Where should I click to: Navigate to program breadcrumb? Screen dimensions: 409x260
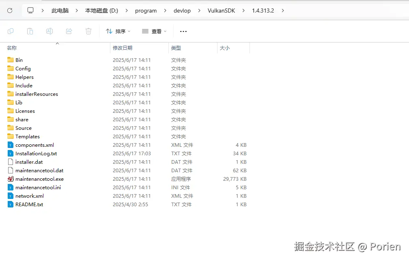[146, 11]
